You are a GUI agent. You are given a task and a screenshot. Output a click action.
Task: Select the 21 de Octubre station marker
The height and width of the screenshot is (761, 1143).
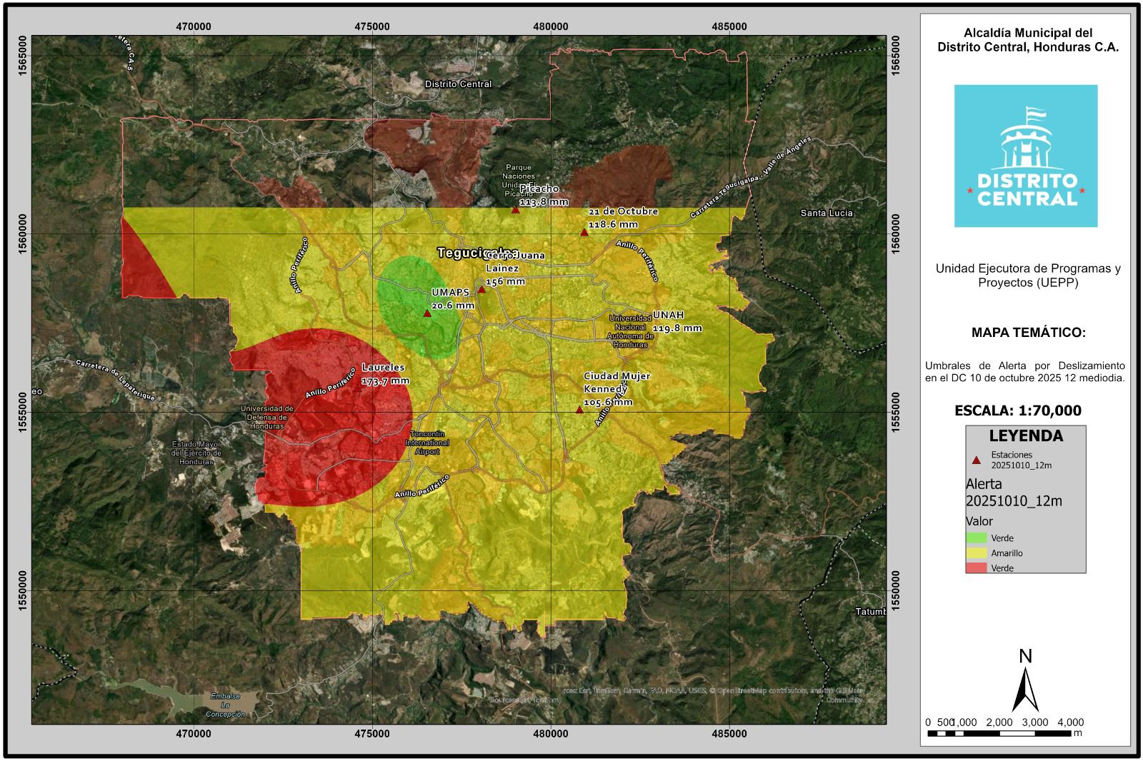584,232
